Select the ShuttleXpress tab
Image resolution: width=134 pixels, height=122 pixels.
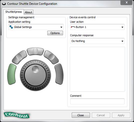tap(14, 12)
